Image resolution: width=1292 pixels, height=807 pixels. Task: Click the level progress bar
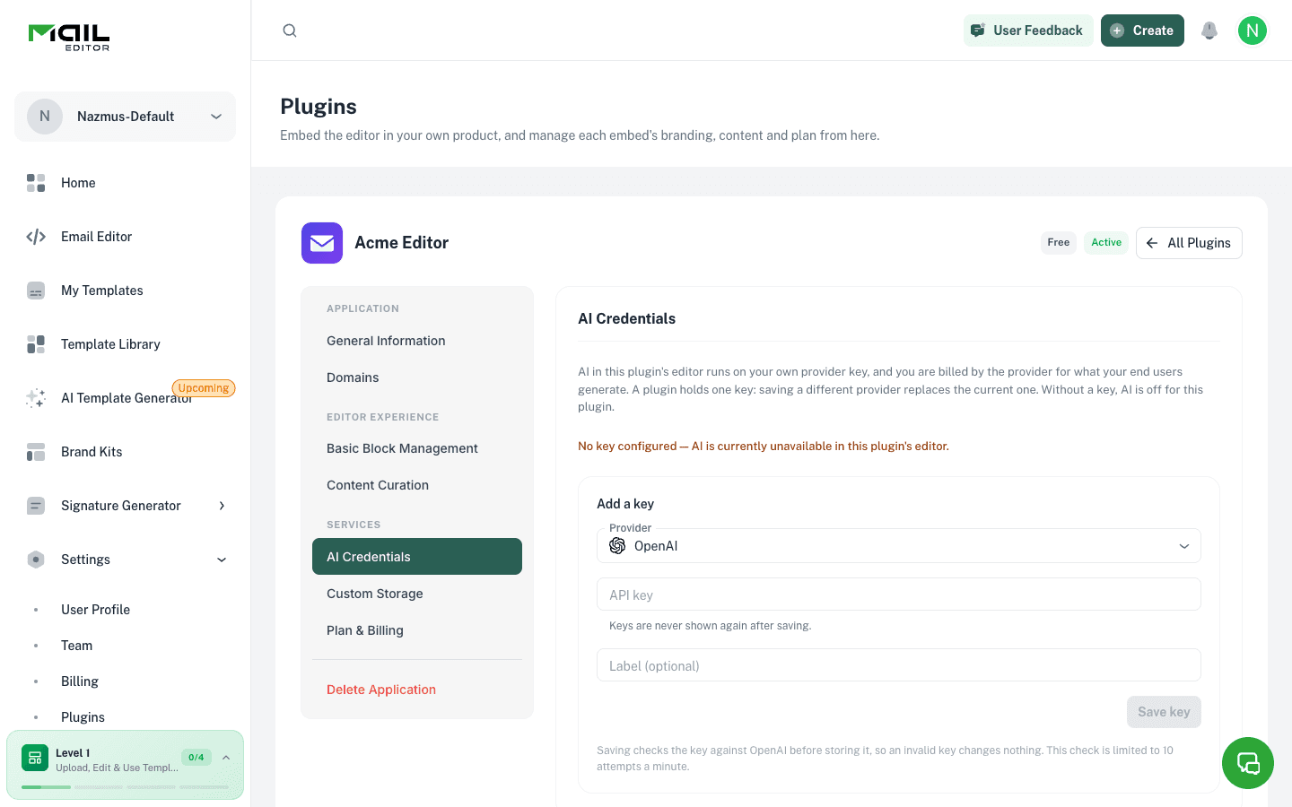coord(125,787)
